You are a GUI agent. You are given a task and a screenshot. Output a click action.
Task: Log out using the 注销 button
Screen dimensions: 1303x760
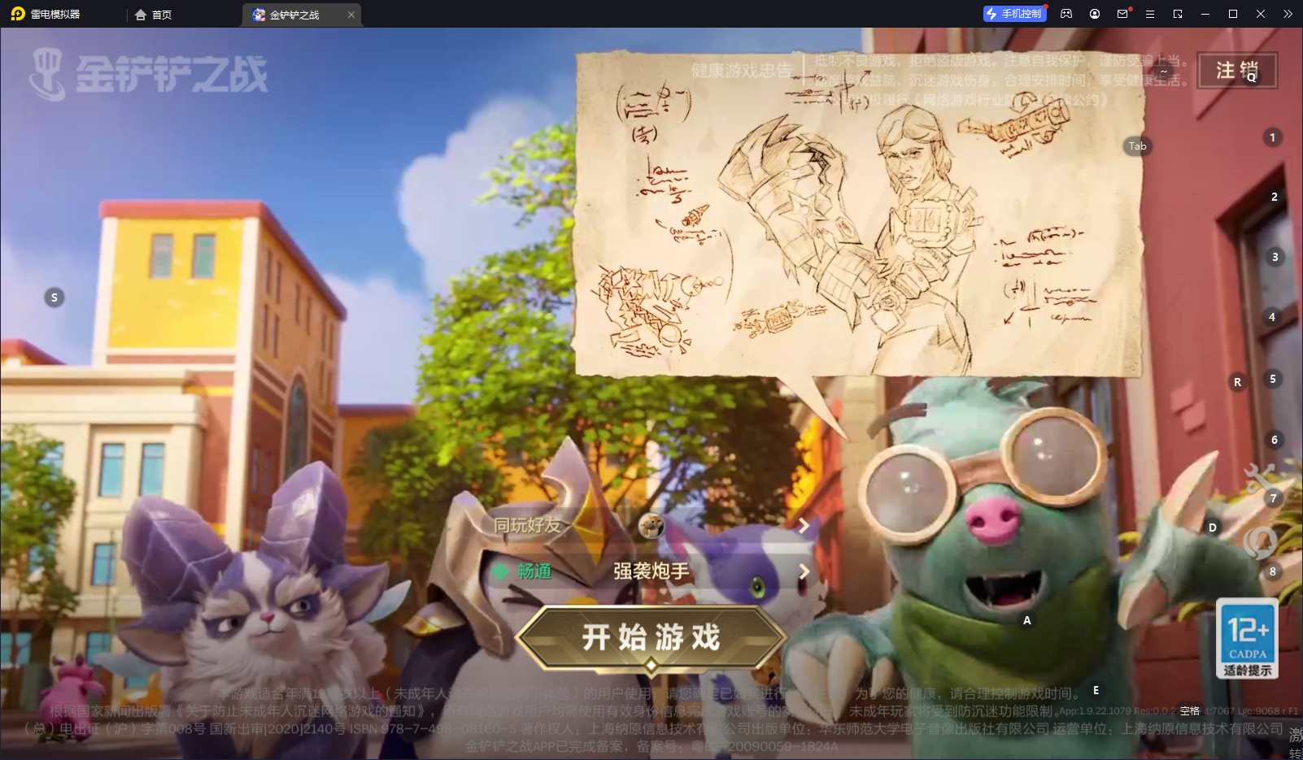(x=1236, y=70)
